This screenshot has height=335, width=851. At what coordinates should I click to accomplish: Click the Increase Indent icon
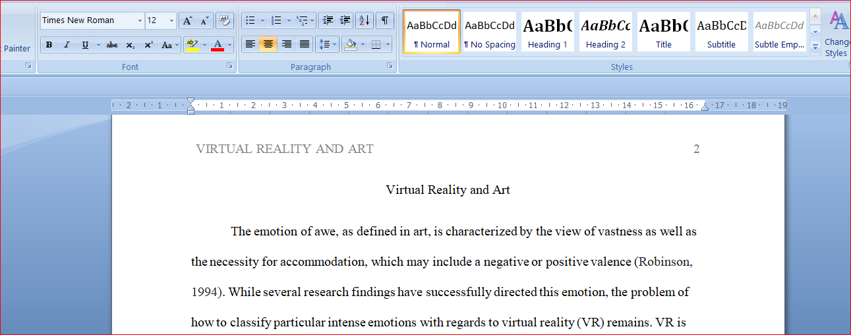[345, 20]
